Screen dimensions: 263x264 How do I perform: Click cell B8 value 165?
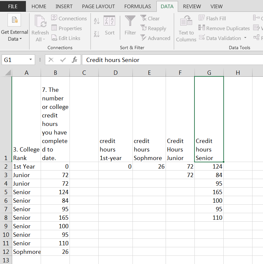(55, 217)
